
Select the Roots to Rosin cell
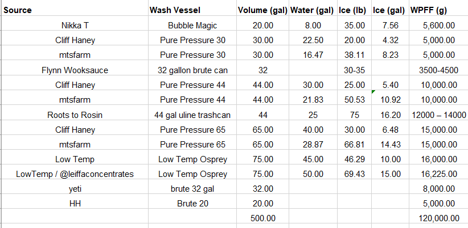75,115
